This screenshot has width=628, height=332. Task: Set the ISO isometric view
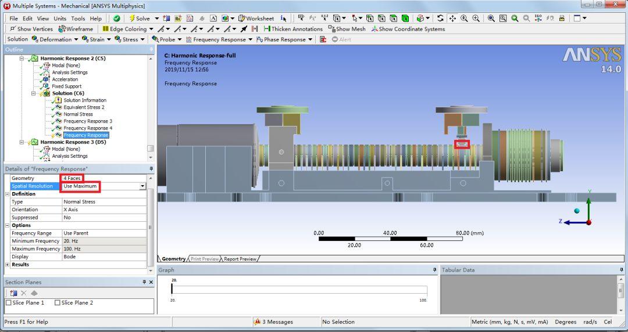point(538,19)
